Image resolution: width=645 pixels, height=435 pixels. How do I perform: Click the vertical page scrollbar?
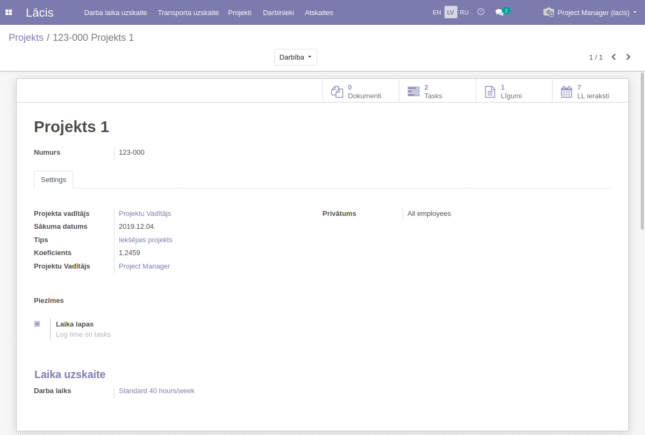(642, 150)
